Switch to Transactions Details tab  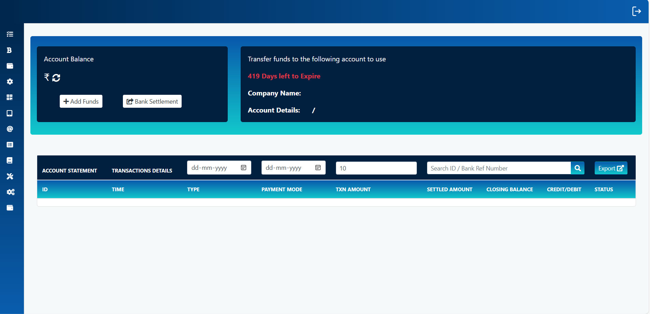point(142,170)
